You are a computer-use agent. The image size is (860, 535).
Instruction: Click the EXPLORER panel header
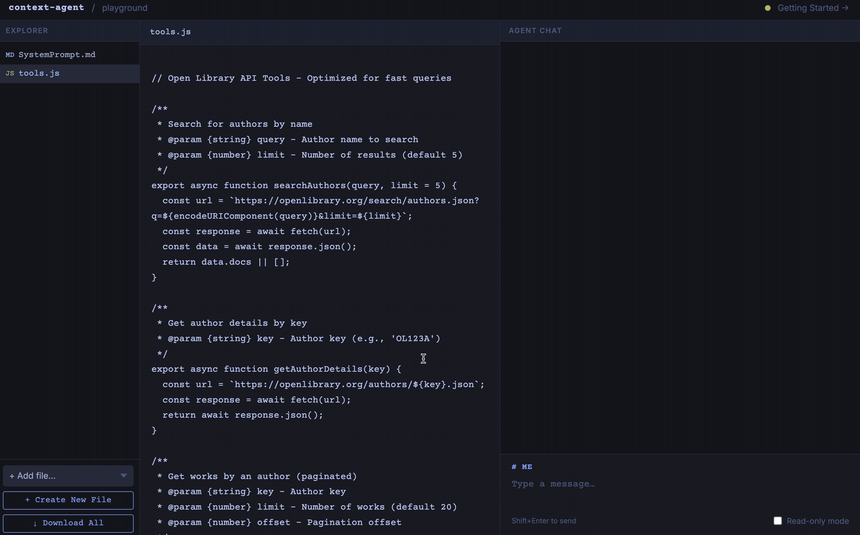(x=27, y=31)
